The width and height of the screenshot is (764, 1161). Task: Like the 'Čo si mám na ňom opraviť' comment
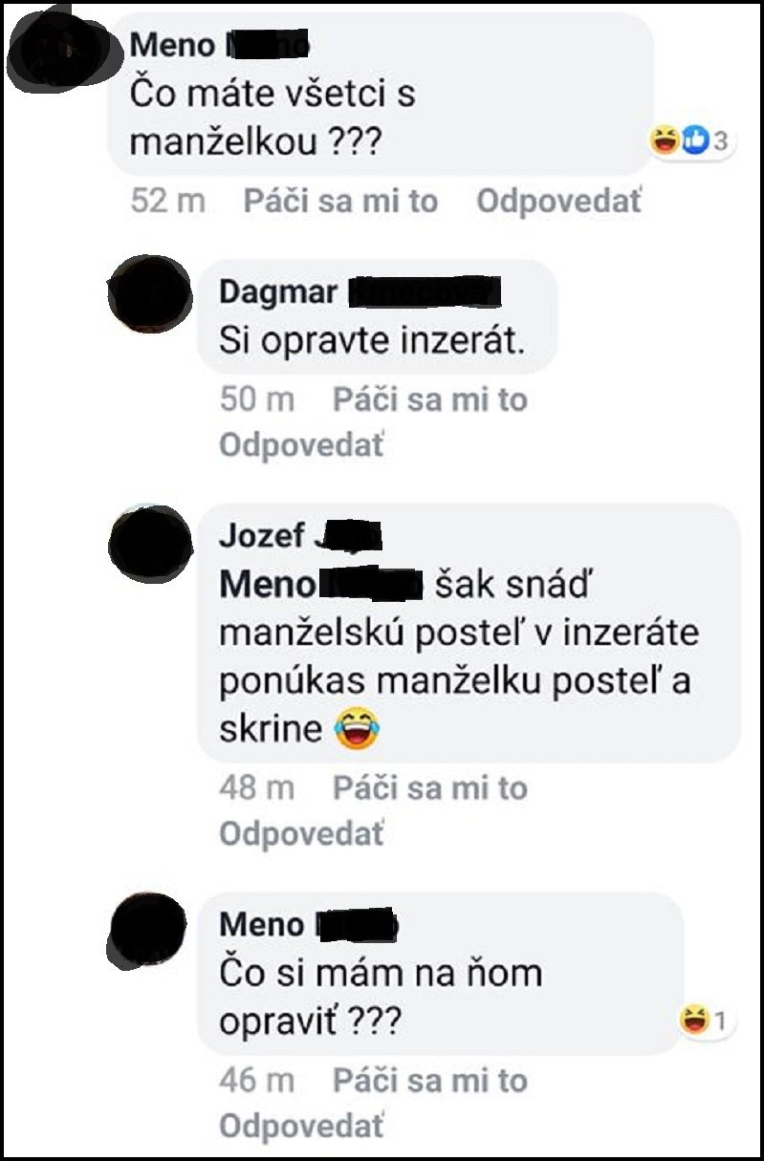429,1081
